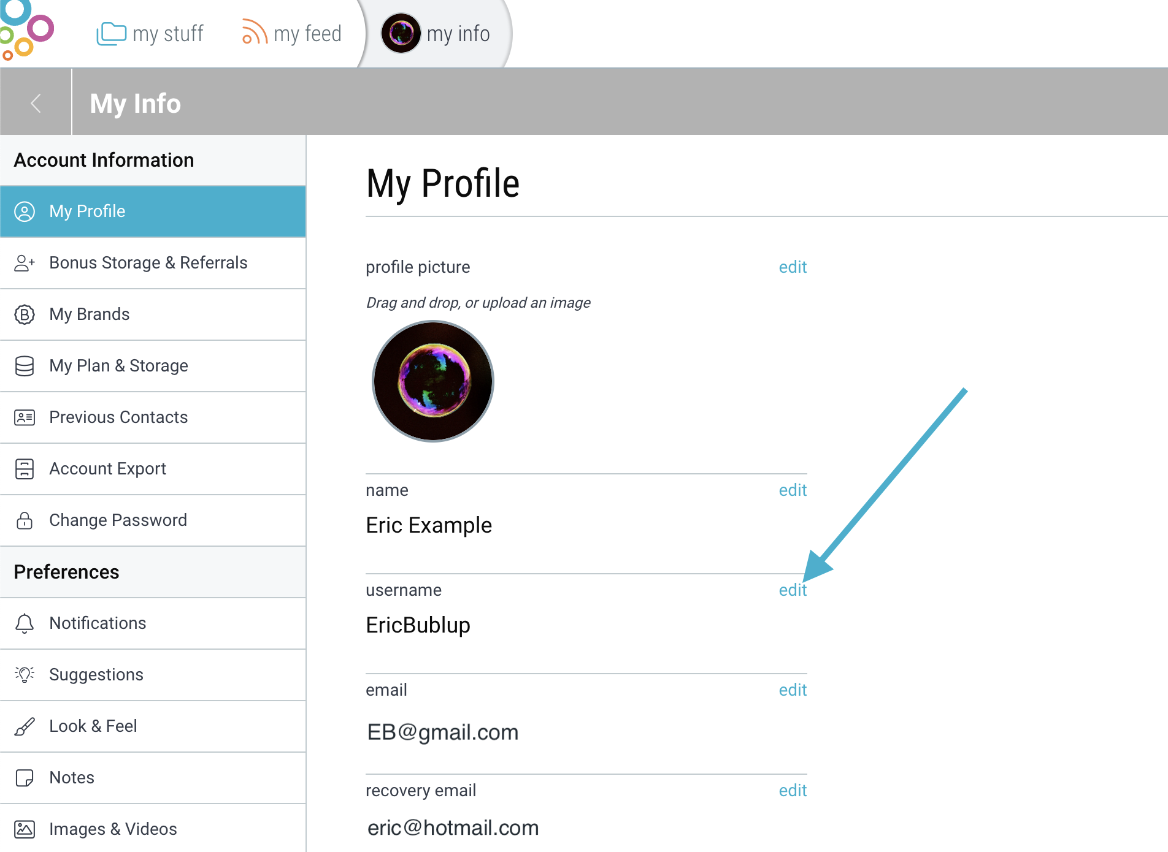The width and height of the screenshot is (1168, 852).
Task: Switch to the my info tab
Action: [437, 34]
